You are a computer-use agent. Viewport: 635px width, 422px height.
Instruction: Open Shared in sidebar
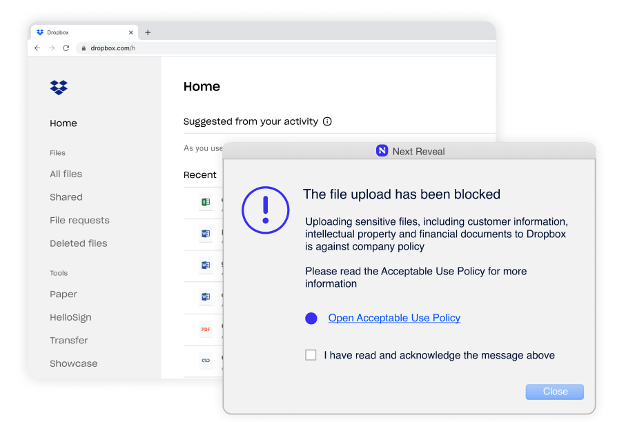click(x=66, y=197)
